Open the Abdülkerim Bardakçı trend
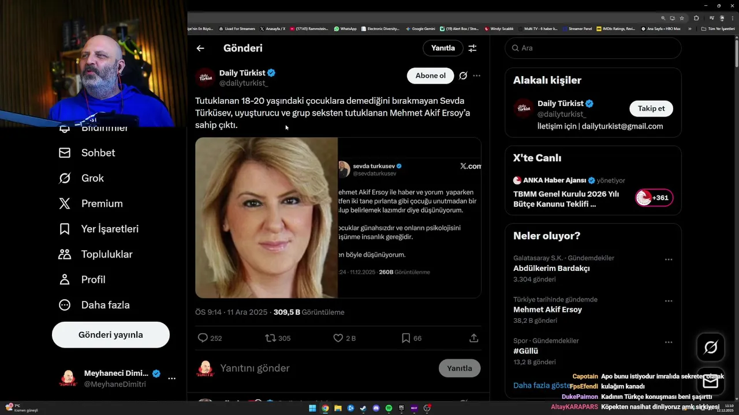This screenshot has width=739, height=415. (x=551, y=268)
